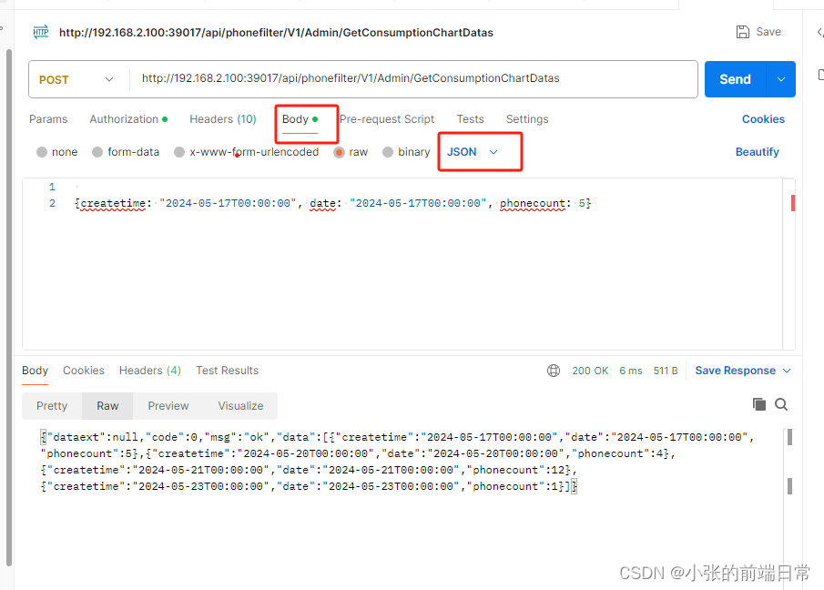The height and width of the screenshot is (590, 824).
Task: Copy the response with the copy icon
Action: 760,404
